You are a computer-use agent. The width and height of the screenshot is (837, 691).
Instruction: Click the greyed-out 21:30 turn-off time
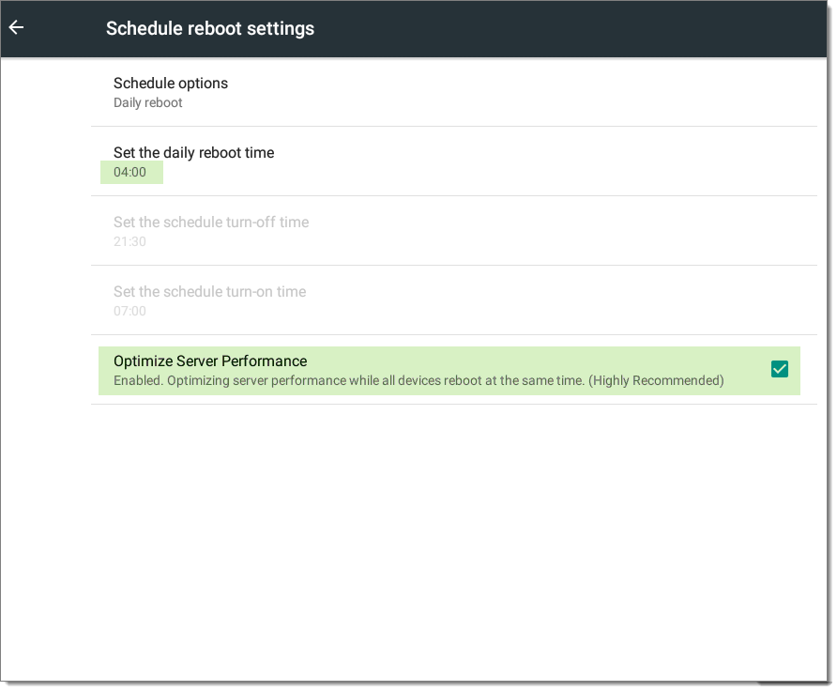click(x=129, y=241)
